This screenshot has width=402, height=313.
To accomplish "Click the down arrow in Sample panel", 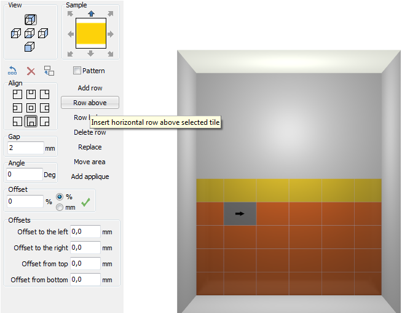I will pyautogui.click(x=90, y=53).
